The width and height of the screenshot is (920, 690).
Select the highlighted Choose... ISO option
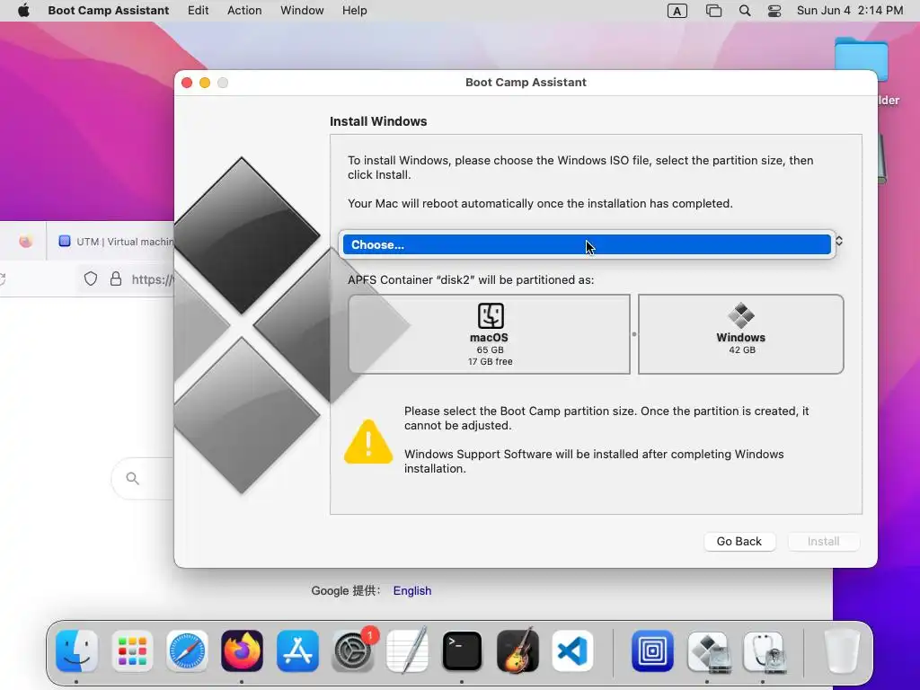[x=587, y=244]
